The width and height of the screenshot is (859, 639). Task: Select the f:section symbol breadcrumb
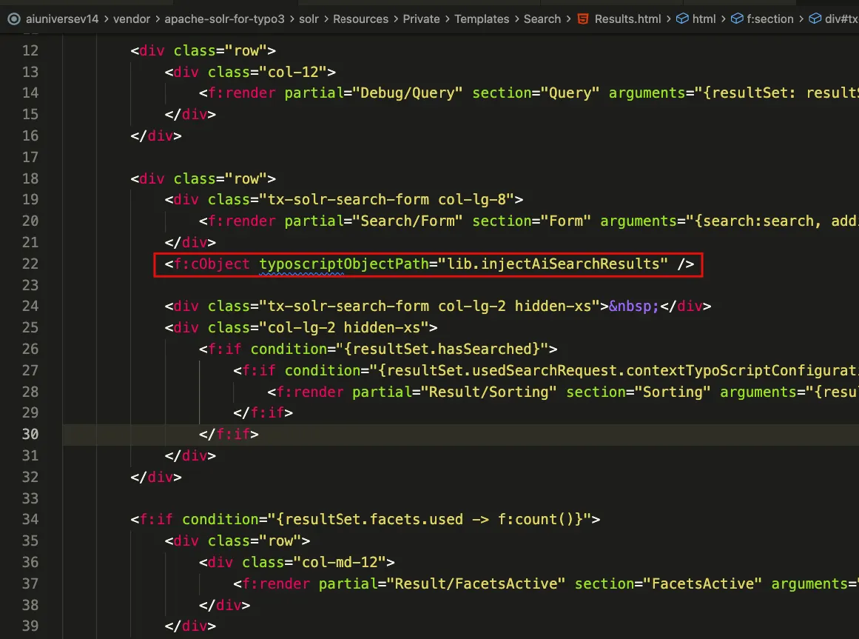point(769,19)
